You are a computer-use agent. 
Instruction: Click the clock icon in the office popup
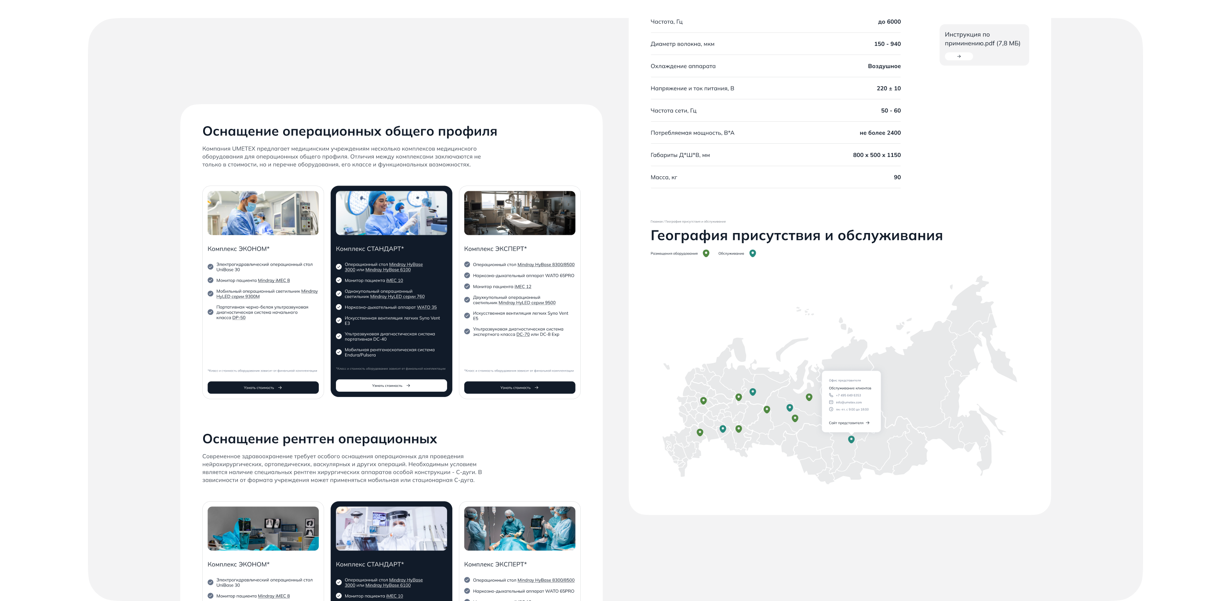pos(831,409)
